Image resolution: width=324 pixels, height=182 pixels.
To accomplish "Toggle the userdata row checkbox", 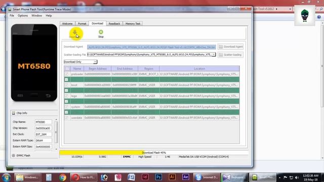I will [x=66, y=118].
